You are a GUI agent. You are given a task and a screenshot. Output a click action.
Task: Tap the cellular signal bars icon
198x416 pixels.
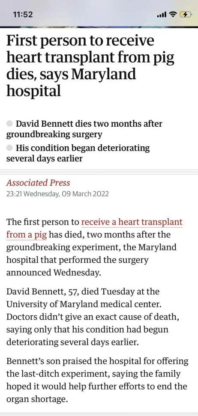click(161, 15)
